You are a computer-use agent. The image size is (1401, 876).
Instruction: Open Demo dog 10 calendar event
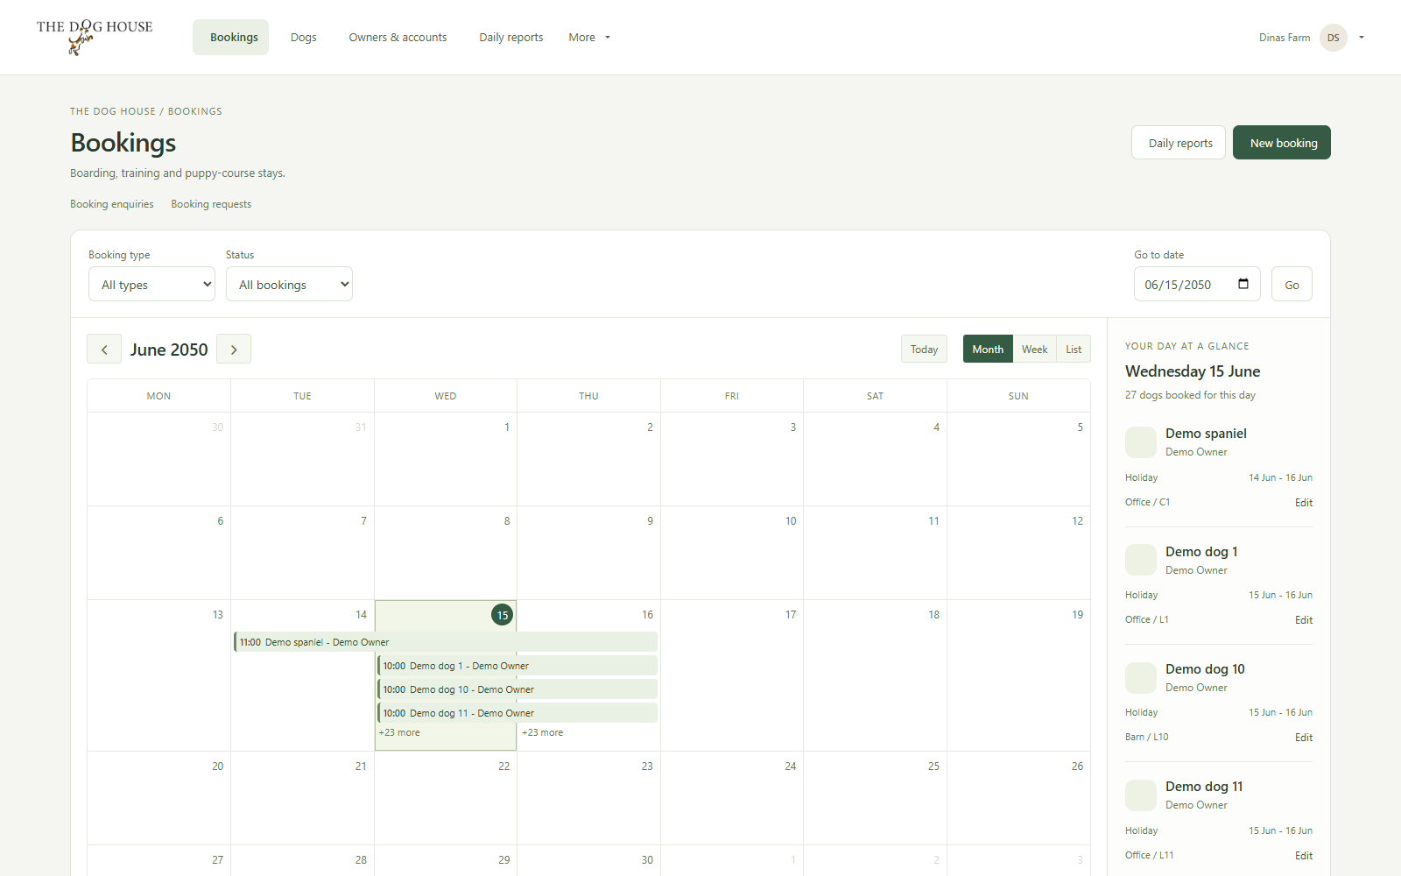[517, 689]
